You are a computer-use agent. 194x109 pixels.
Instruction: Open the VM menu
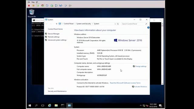37,2
